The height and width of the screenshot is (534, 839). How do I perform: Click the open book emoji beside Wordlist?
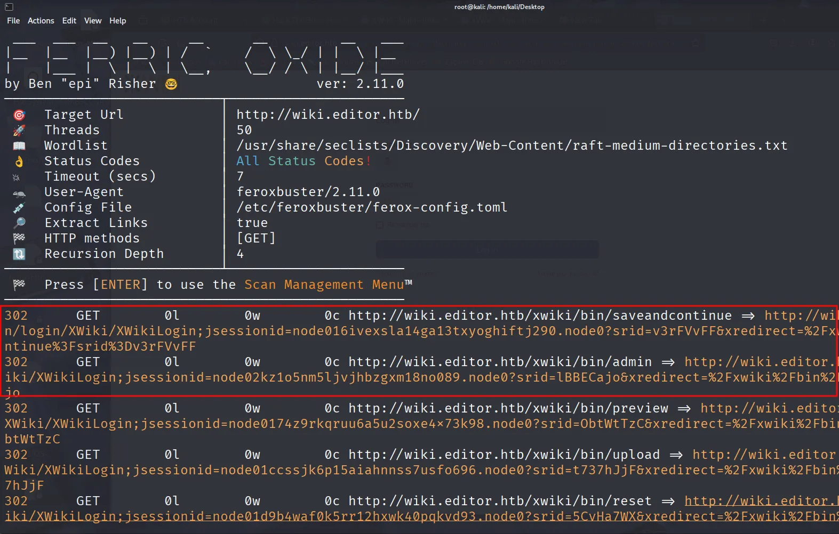pos(19,146)
